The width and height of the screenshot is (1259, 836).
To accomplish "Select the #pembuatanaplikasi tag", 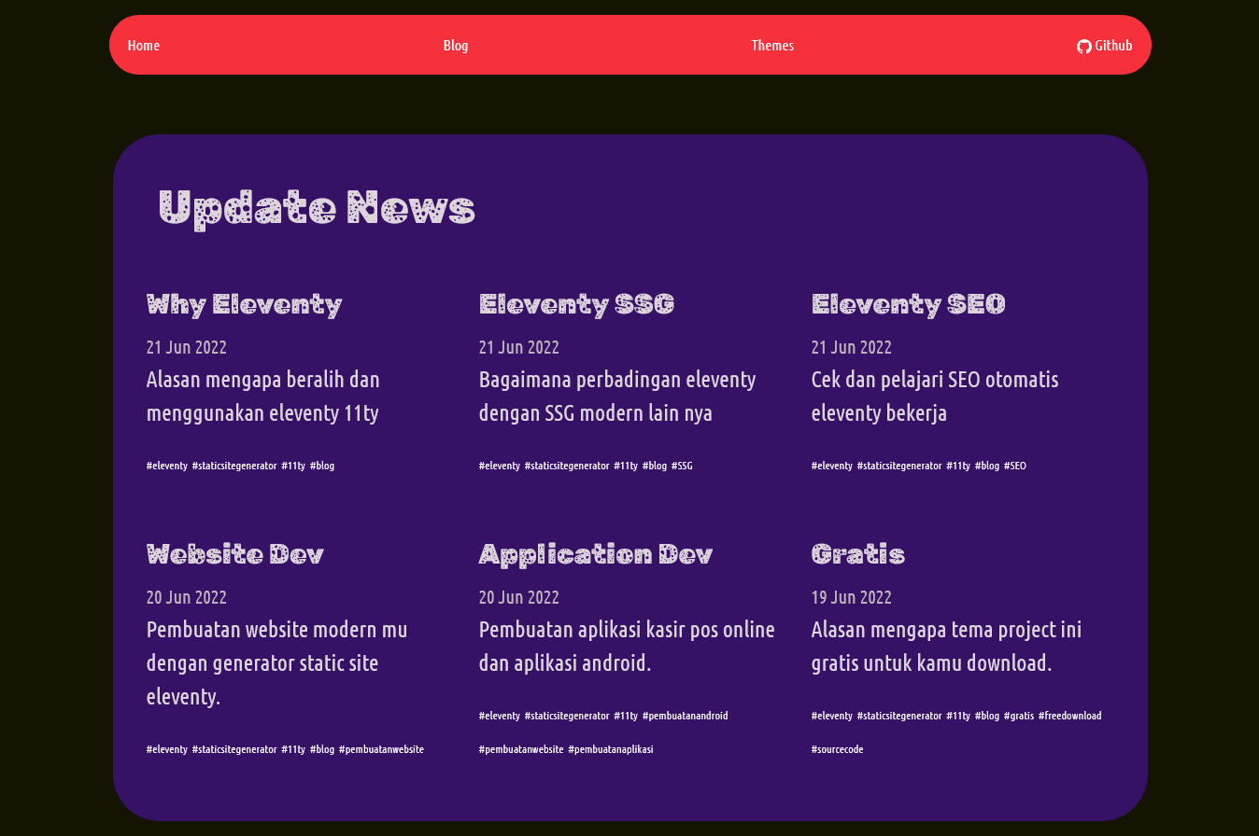I will [x=610, y=749].
